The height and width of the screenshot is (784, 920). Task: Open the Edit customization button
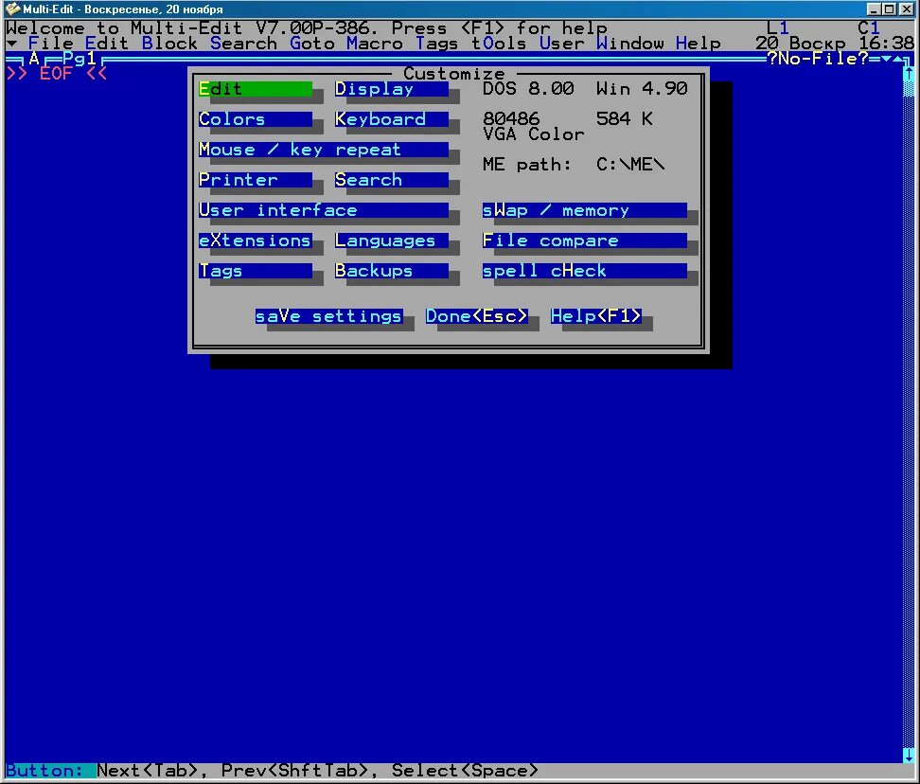(256, 89)
